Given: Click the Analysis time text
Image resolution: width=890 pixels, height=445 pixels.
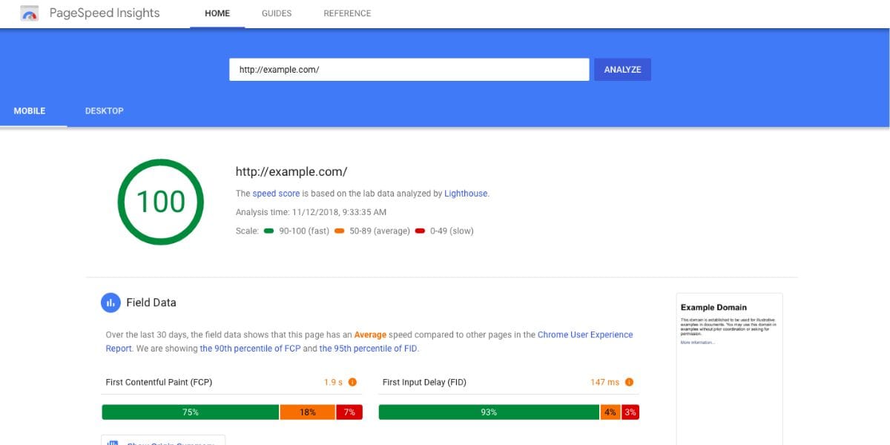Looking at the screenshot, I should tap(311, 212).
